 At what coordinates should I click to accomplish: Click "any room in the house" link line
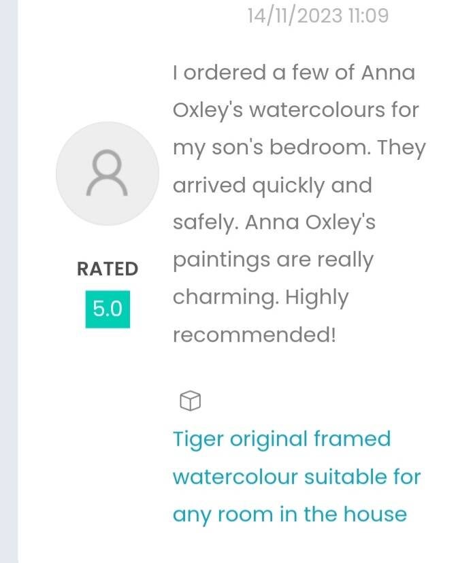point(289,513)
